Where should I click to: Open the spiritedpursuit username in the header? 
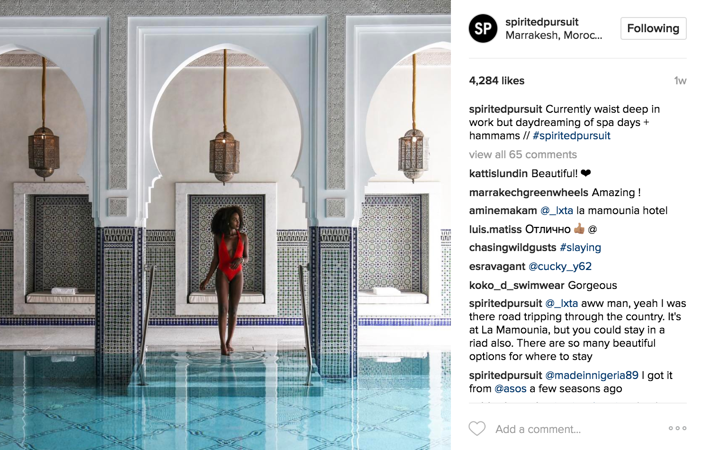tap(542, 22)
